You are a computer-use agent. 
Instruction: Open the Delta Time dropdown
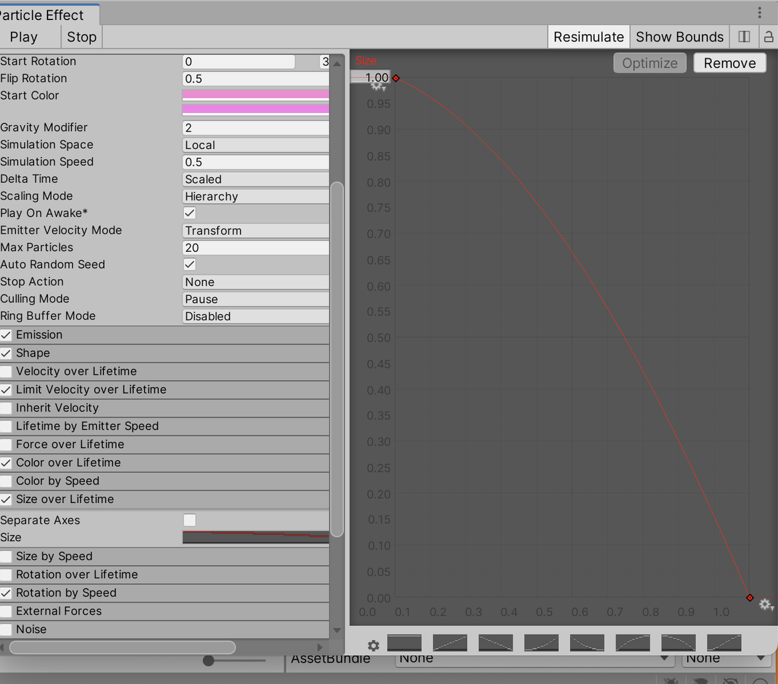click(x=256, y=179)
